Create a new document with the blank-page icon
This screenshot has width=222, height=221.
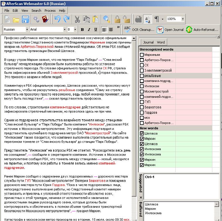click(7, 19)
